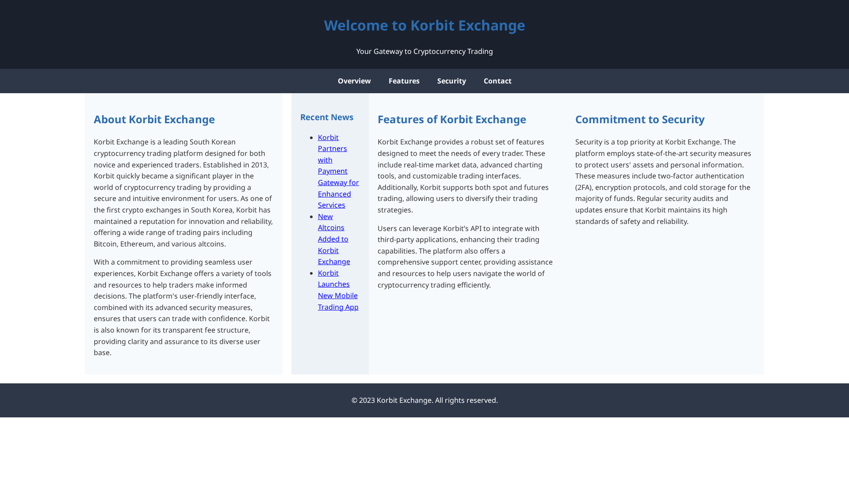Click the tagline 'Your Gateway to Cryptocurrency Trading'
The height and width of the screenshot is (477, 849).
pyautogui.click(x=424, y=51)
